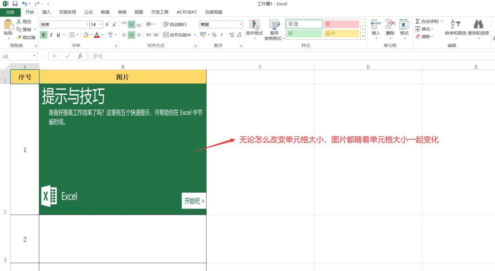Copy selection using 复制
This screenshot has height=271, width=495.
pos(24,29)
